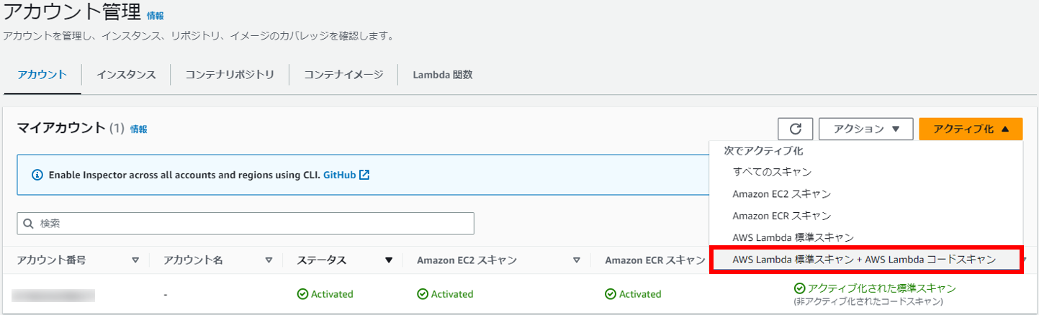
Task: Click the magnifier icon in the search box
Action: click(x=29, y=224)
